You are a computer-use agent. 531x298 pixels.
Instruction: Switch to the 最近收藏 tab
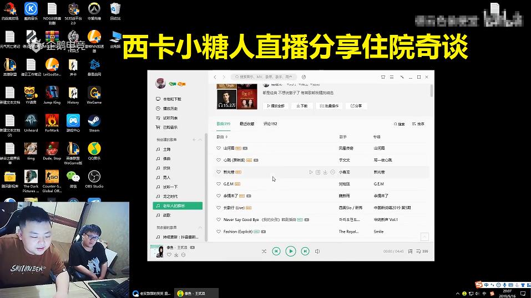pyautogui.click(x=247, y=124)
